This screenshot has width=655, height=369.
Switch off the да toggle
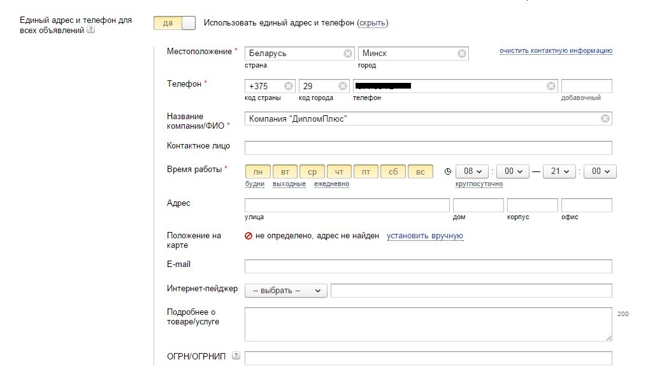(x=173, y=22)
